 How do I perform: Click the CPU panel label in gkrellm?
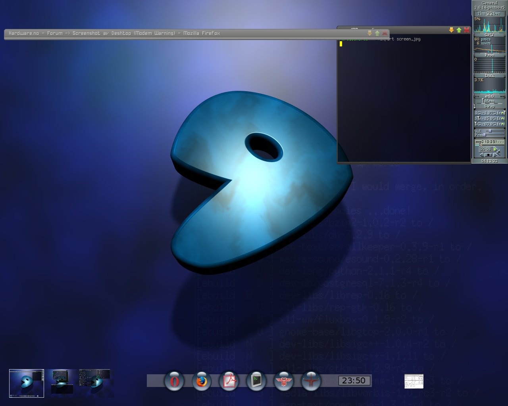pos(489,34)
